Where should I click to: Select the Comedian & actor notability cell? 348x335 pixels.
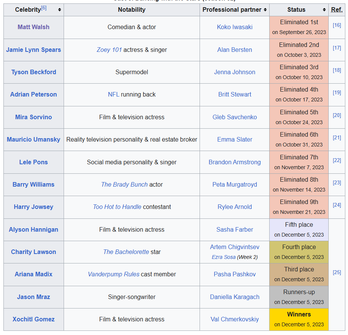tap(132, 27)
